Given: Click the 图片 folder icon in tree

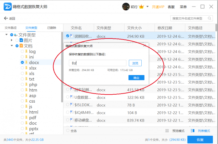Looking at the screenshot, I should tap(21, 40).
